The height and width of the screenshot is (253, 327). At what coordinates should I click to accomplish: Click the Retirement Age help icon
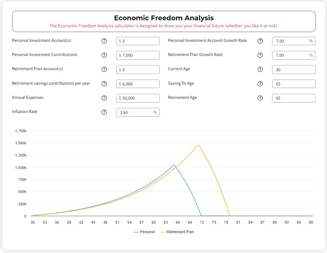pos(260,98)
